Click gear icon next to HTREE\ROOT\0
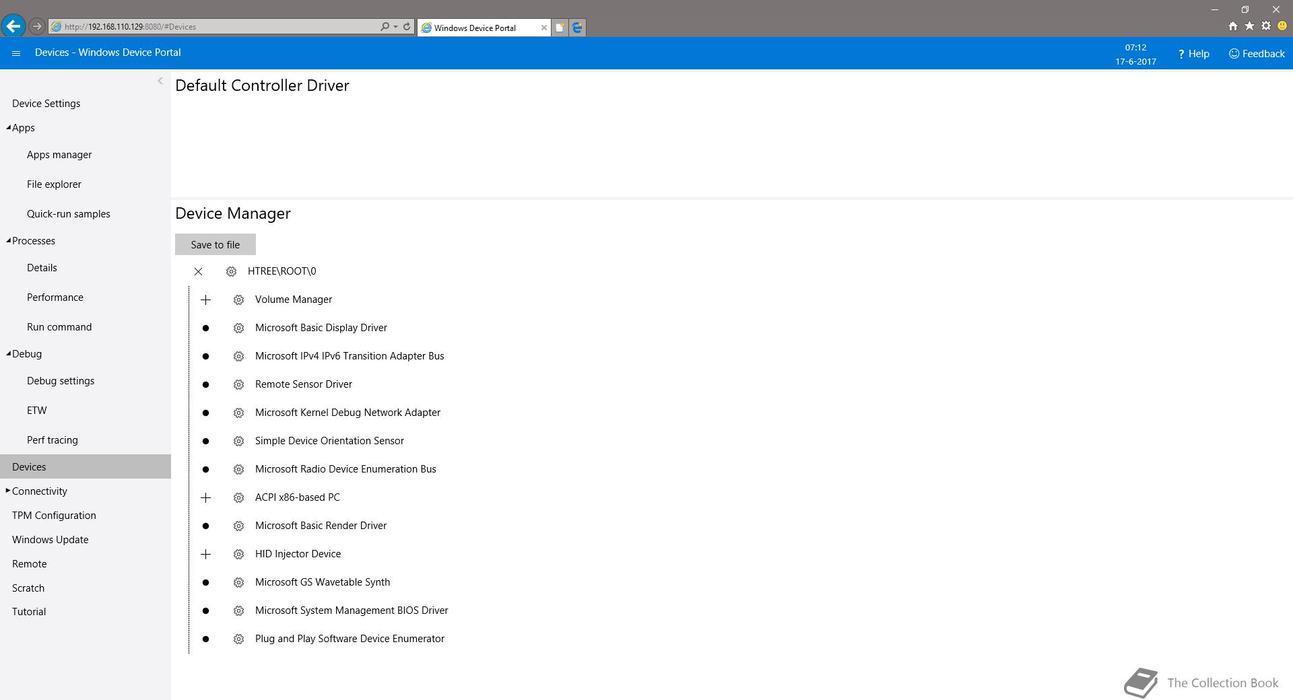The width and height of the screenshot is (1293, 700). pyautogui.click(x=231, y=271)
